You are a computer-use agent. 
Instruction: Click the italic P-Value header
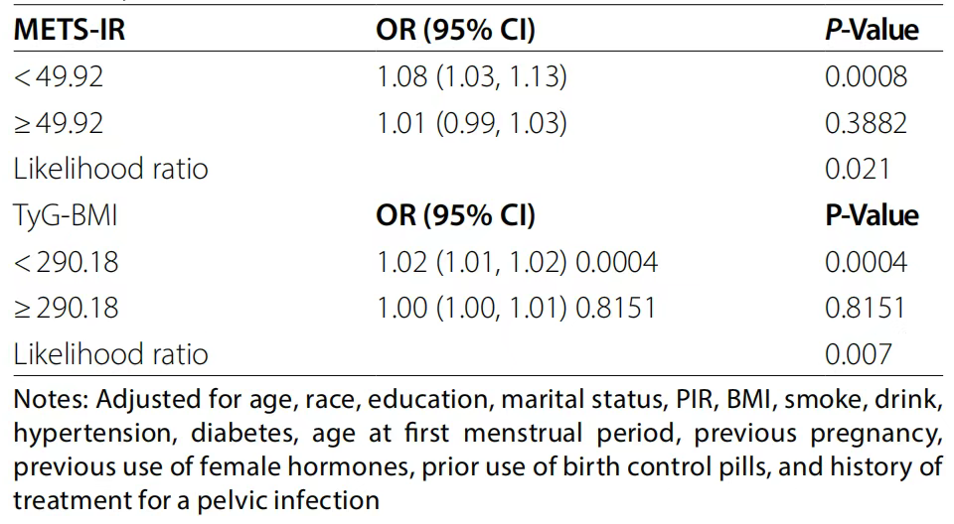(x=872, y=30)
